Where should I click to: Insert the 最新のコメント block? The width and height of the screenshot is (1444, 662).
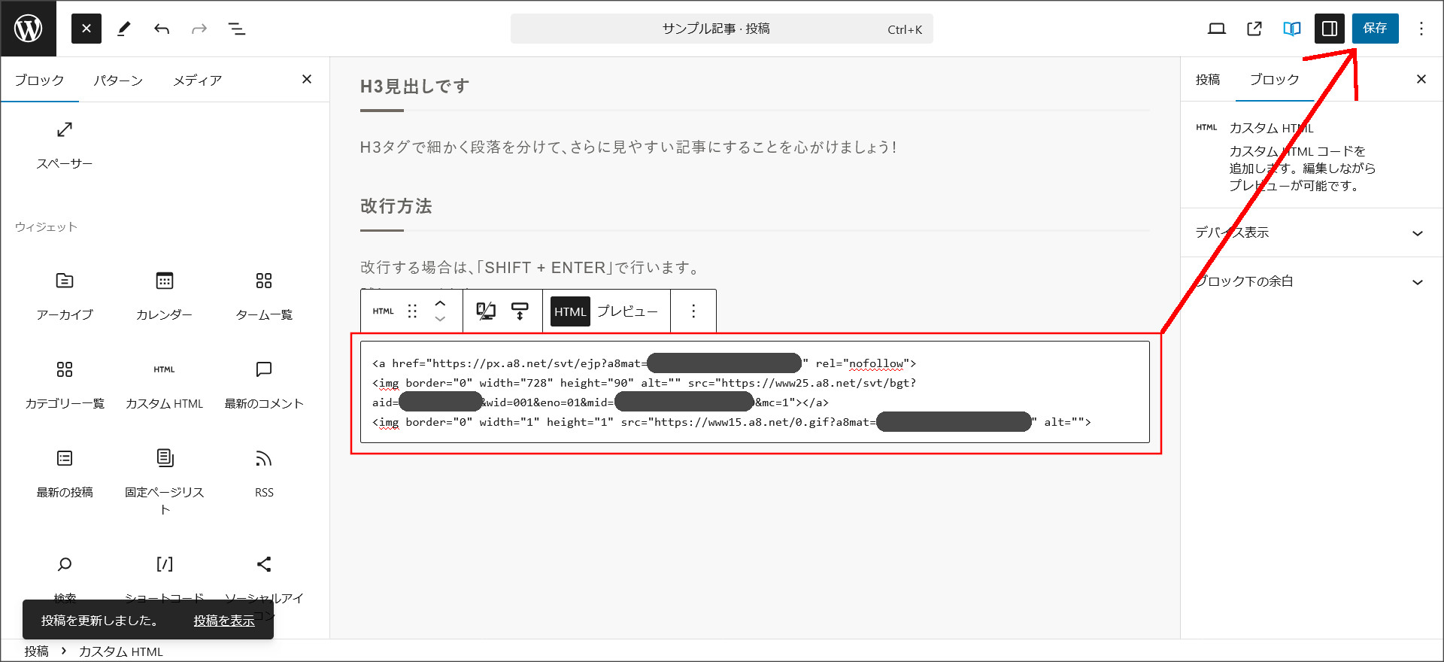click(x=264, y=384)
